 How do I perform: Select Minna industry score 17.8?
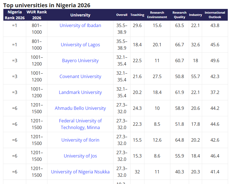195,124
